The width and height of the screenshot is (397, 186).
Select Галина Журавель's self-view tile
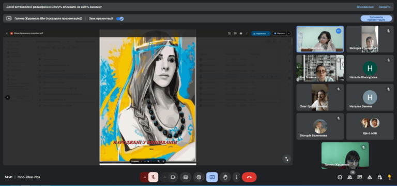[345, 156]
